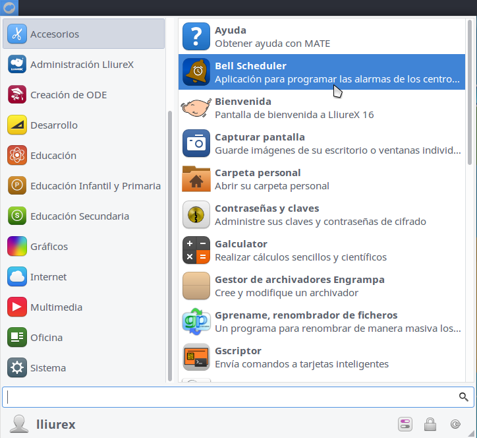Viewport: 477px width, 438px height.
Task: Select the Educación Secundaria category
Action: point(84,216)
